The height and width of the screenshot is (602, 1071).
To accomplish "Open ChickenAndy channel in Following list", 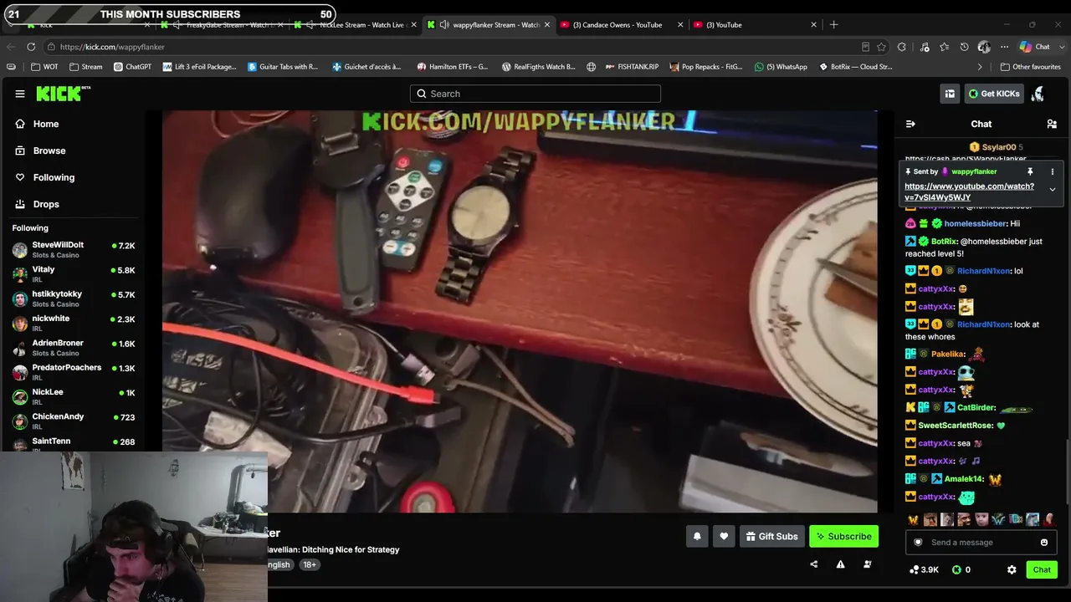I will point(74,421).
